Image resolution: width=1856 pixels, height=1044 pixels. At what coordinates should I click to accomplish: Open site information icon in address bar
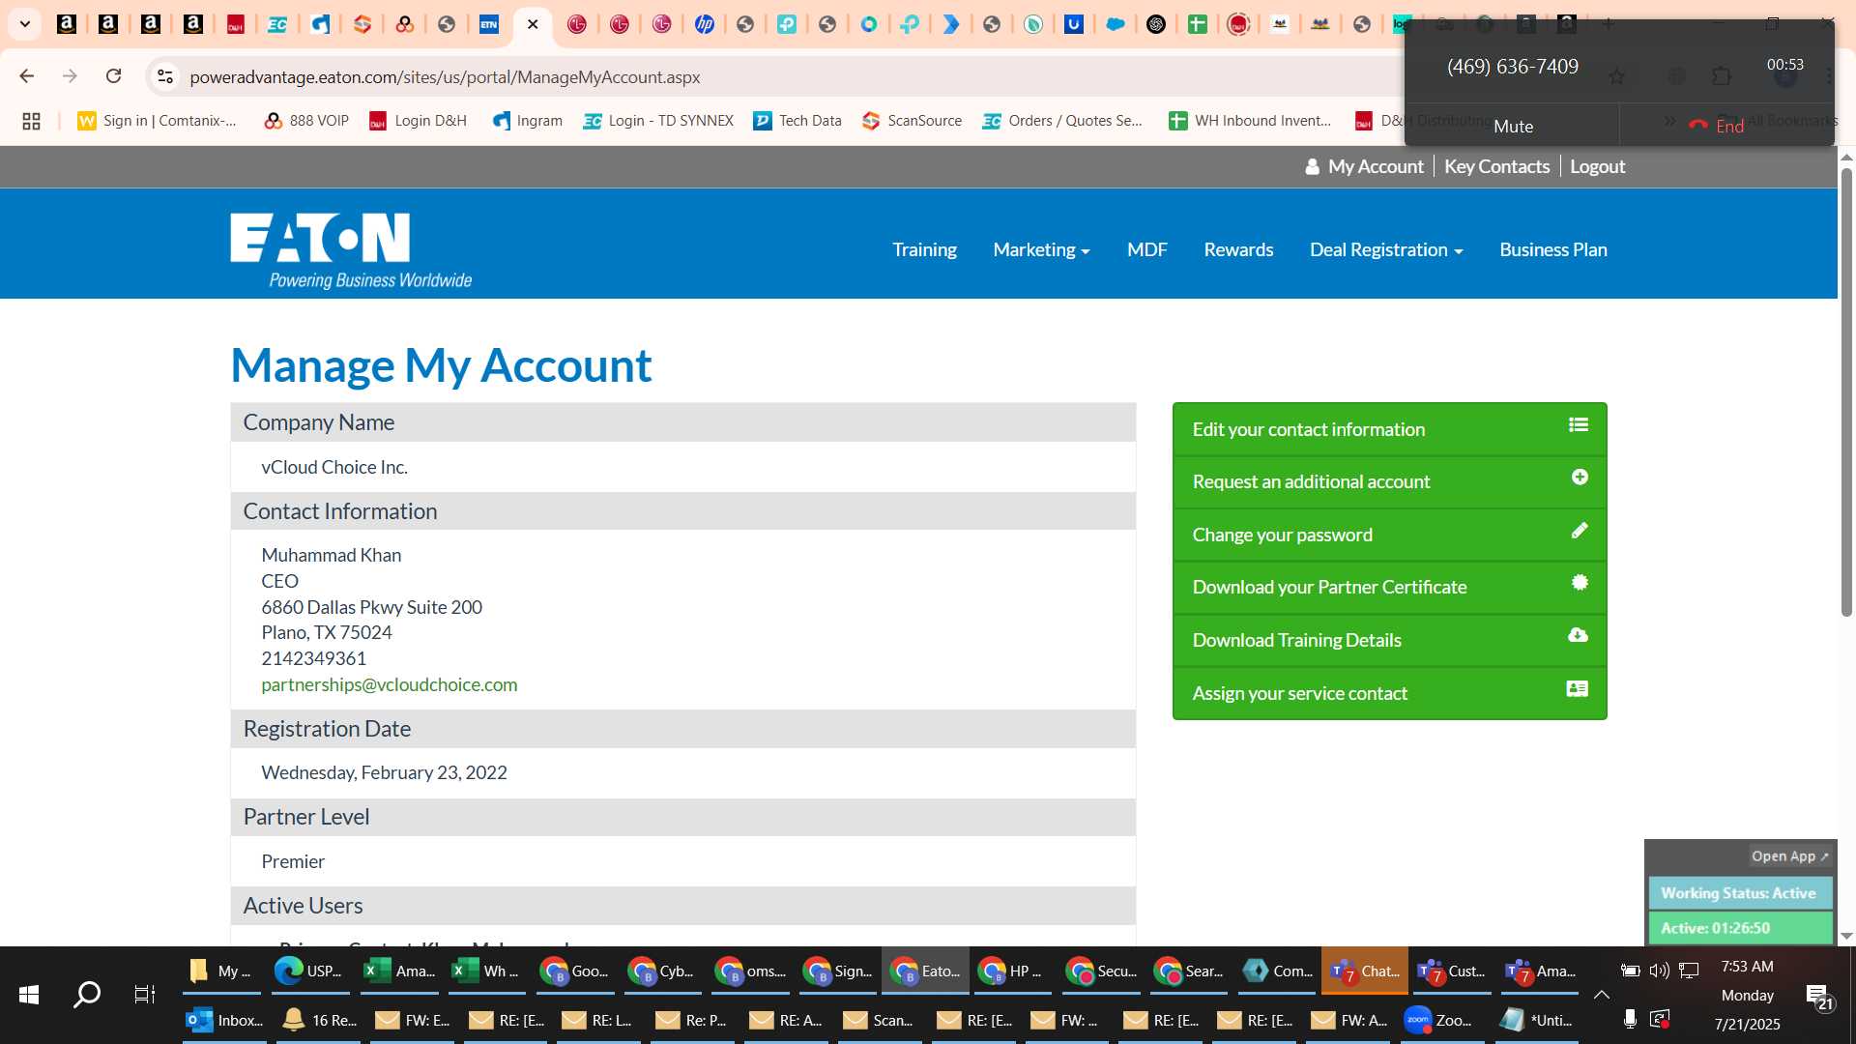point(165,76)
